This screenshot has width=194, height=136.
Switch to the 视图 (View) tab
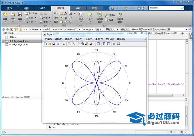click(95, 8)
